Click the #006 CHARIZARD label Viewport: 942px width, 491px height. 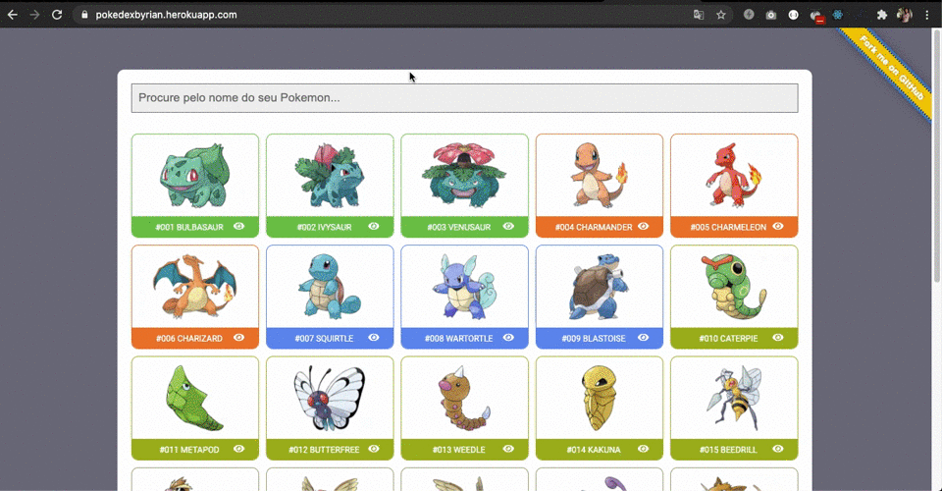[189, 339]
